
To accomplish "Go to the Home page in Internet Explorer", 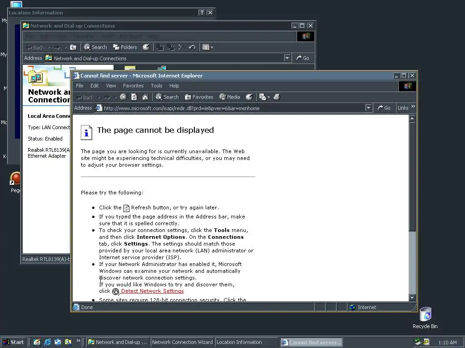I will click(x=145, y=97).
